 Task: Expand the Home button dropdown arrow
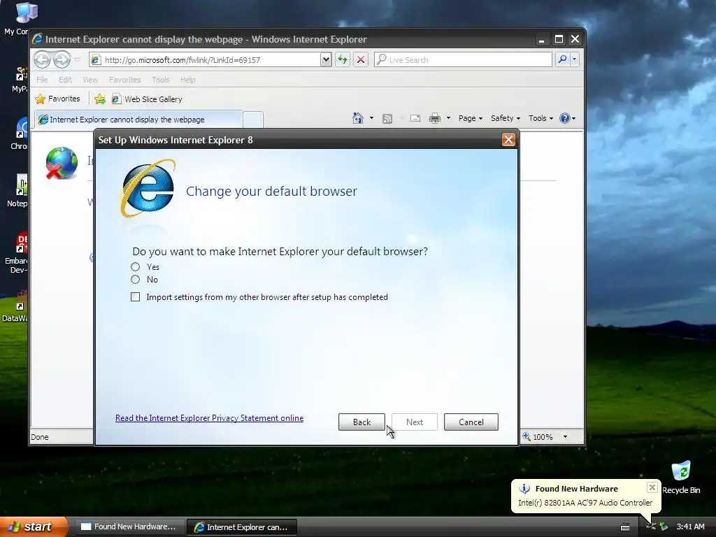pos(371,118)
